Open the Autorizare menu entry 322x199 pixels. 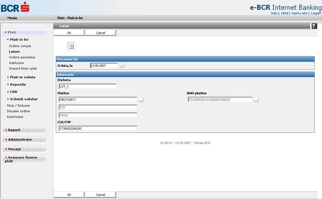15,117
